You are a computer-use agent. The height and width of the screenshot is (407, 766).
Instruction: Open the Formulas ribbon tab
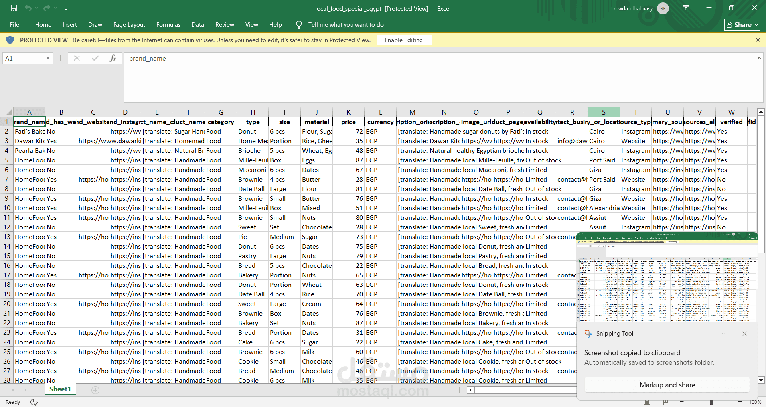tap(168, 25)
